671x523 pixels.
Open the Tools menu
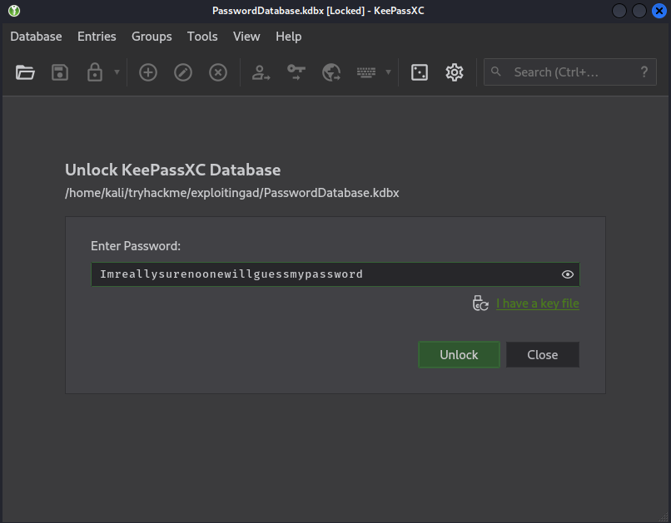click(202, 37)
